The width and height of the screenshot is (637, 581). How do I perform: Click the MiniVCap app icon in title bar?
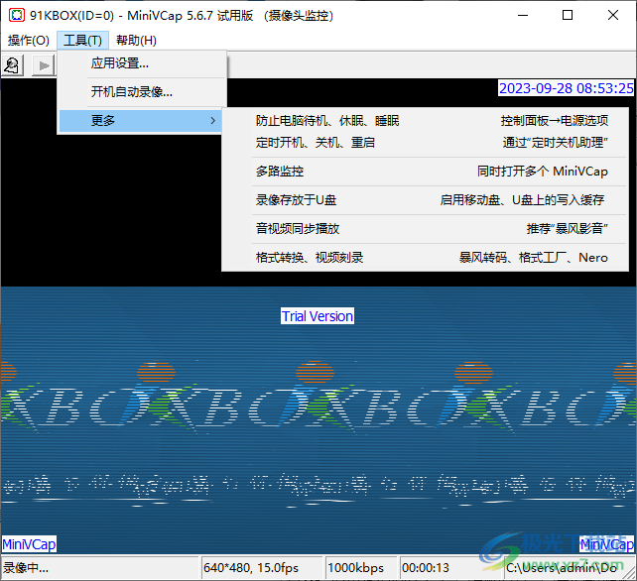(17, 16)
